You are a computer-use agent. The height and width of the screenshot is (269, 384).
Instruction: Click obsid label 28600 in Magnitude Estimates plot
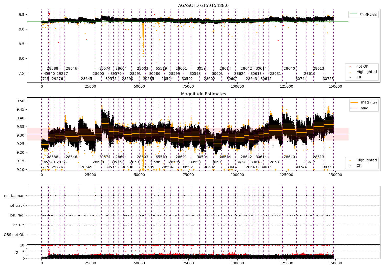point(98,162)
